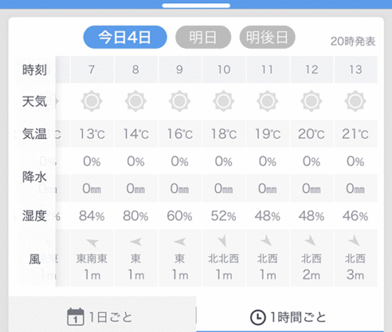Screen dimensions: 392x332
Task: Open the 1時間ごと hourly view tab
Action: click(x=290, y=314)
